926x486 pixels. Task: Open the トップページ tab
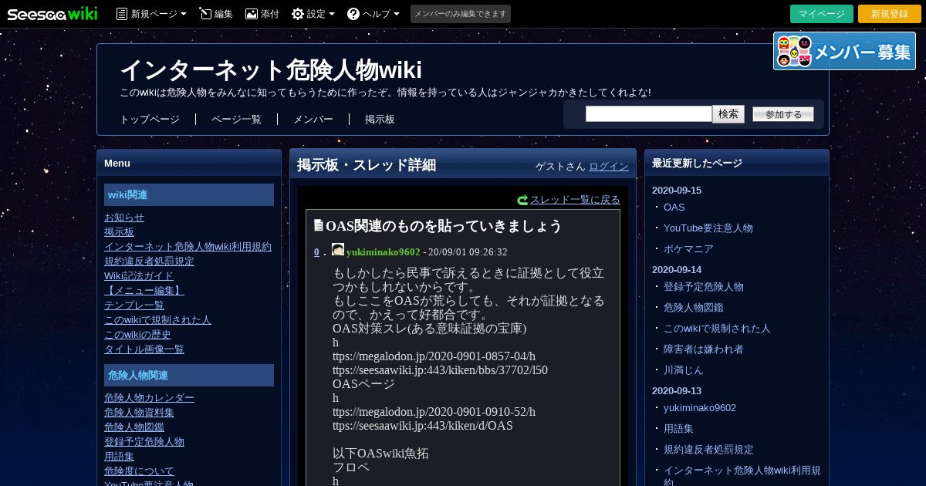(150, 120)
